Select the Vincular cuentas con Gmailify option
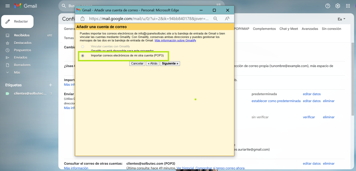This screenshot has height=171, width=356. click(83, 47)
